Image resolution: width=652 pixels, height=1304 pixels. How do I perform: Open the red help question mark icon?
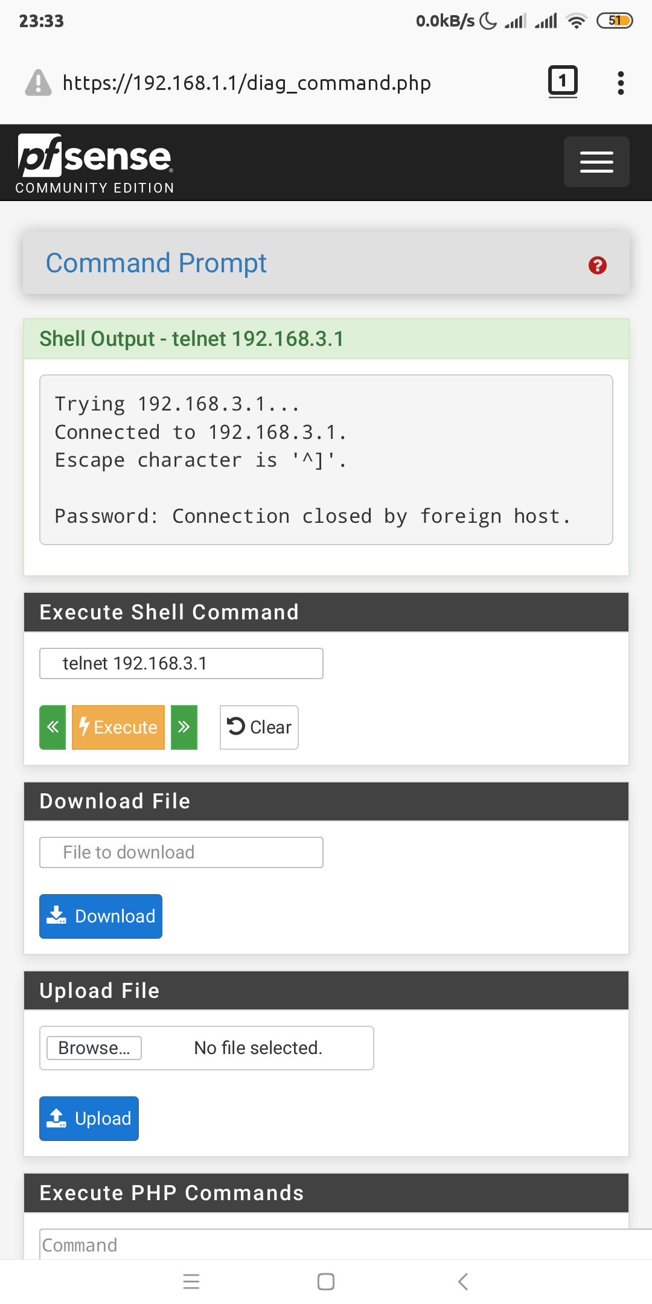pyautogui.click(x=597, y=265)
